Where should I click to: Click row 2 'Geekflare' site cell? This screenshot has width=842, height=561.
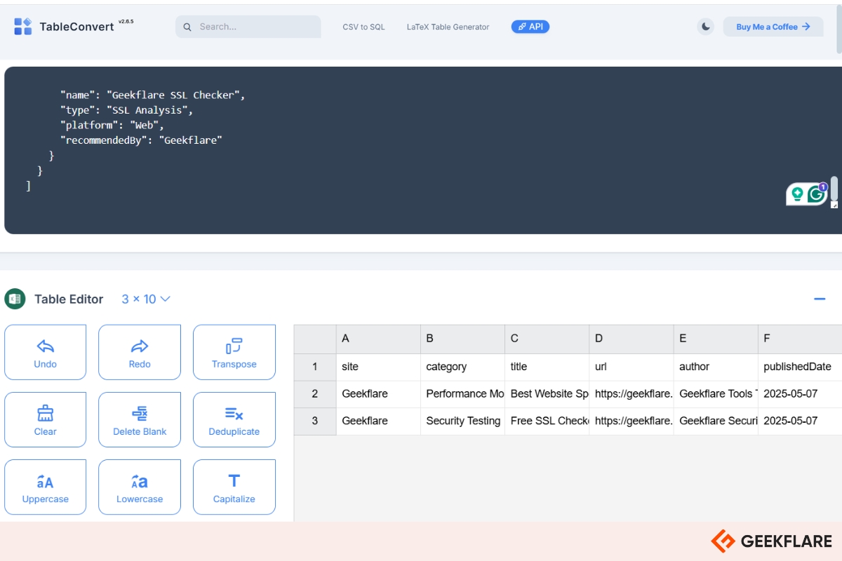click(378, 394)
